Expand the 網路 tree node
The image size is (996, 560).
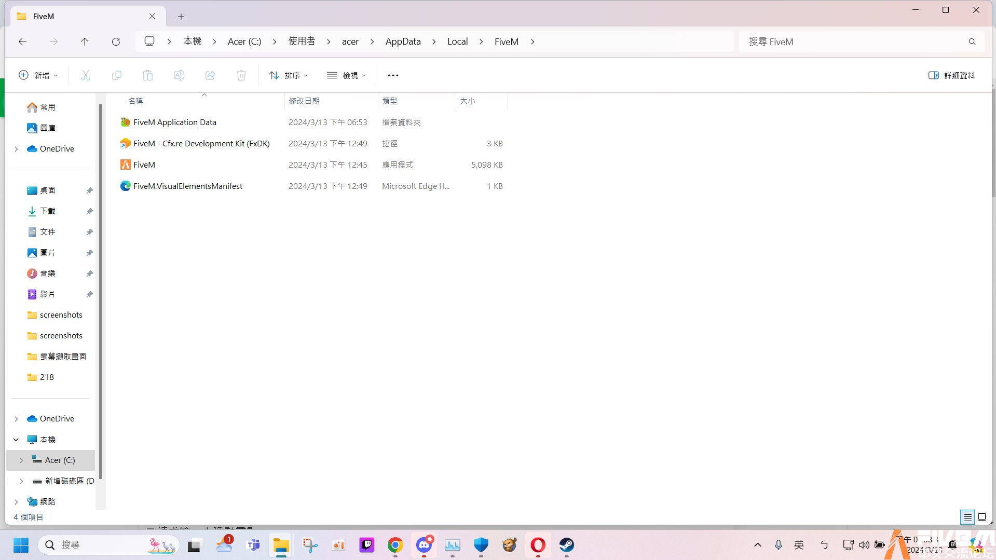[16, 502]
